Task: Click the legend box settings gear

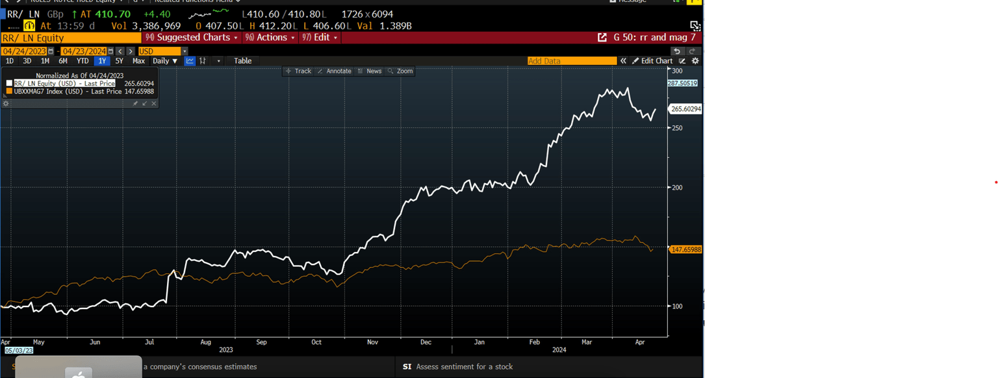Action: pyautogui.click(x=6, y=103)
